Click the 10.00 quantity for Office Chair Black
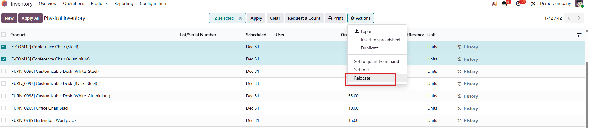This screenshot has height=128, width=589. pyautogui.click(x=353, y=108)
